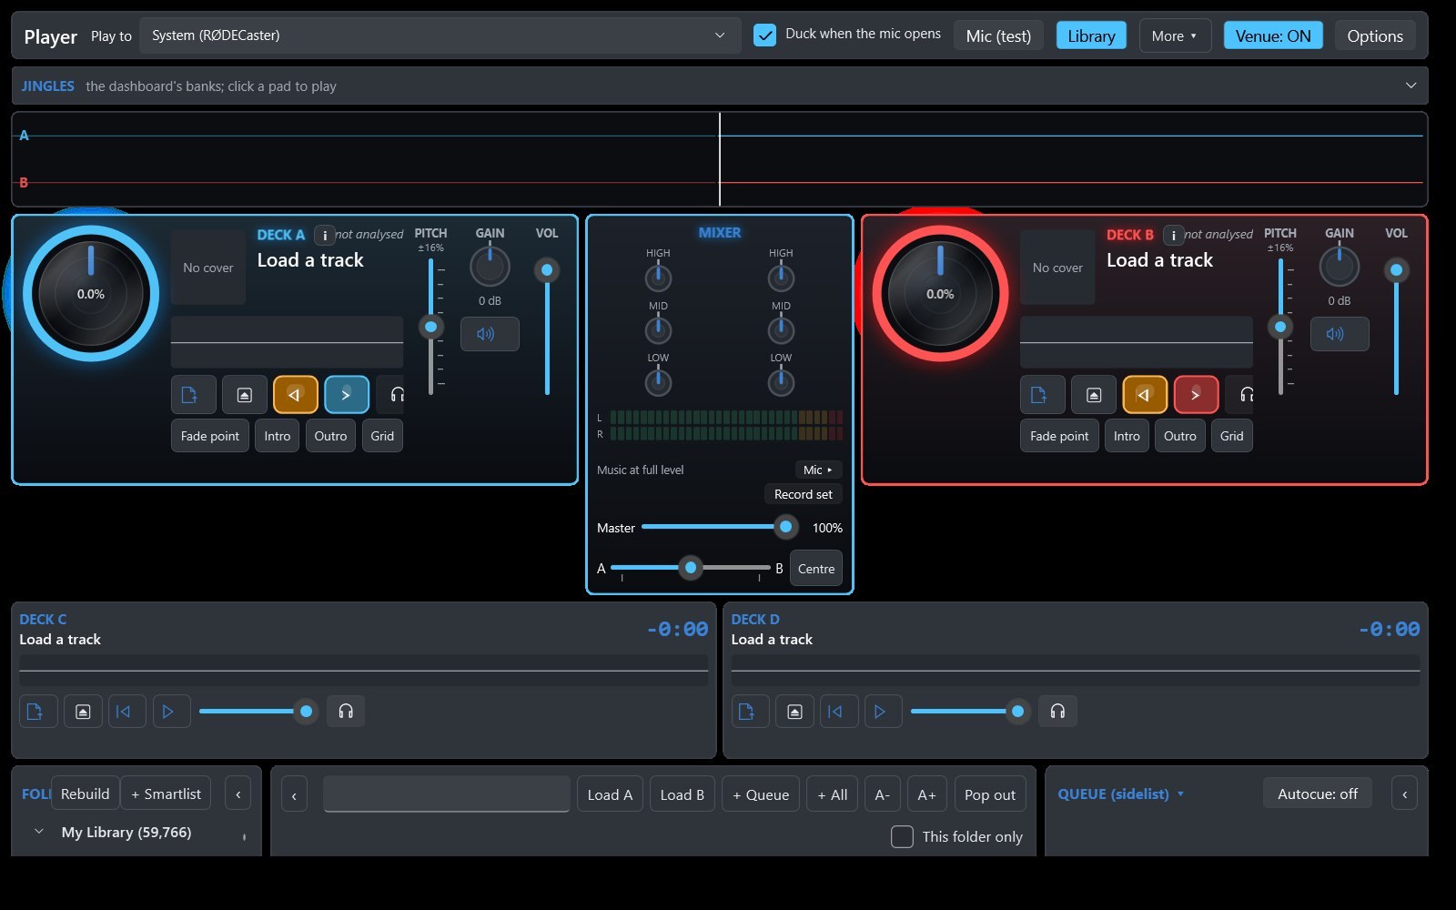This screenshot has height=910, width=1456.
Task: Open the Options menu
Action: [x=1375, y=36]
